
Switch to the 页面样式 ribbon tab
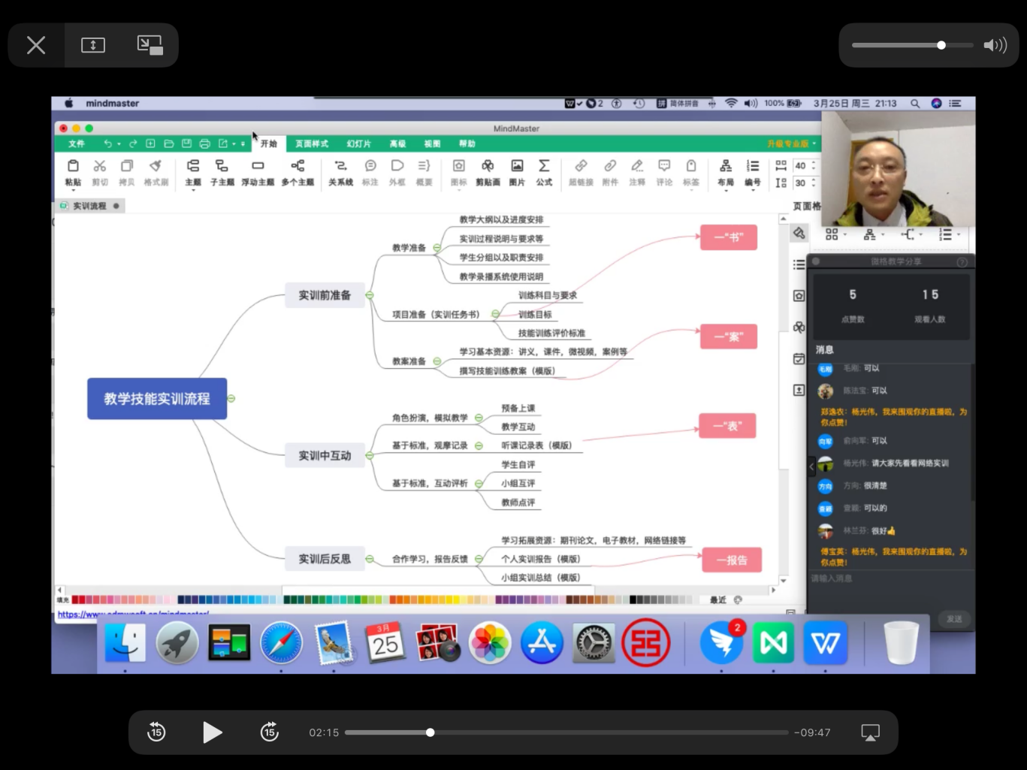click(311, 143)
